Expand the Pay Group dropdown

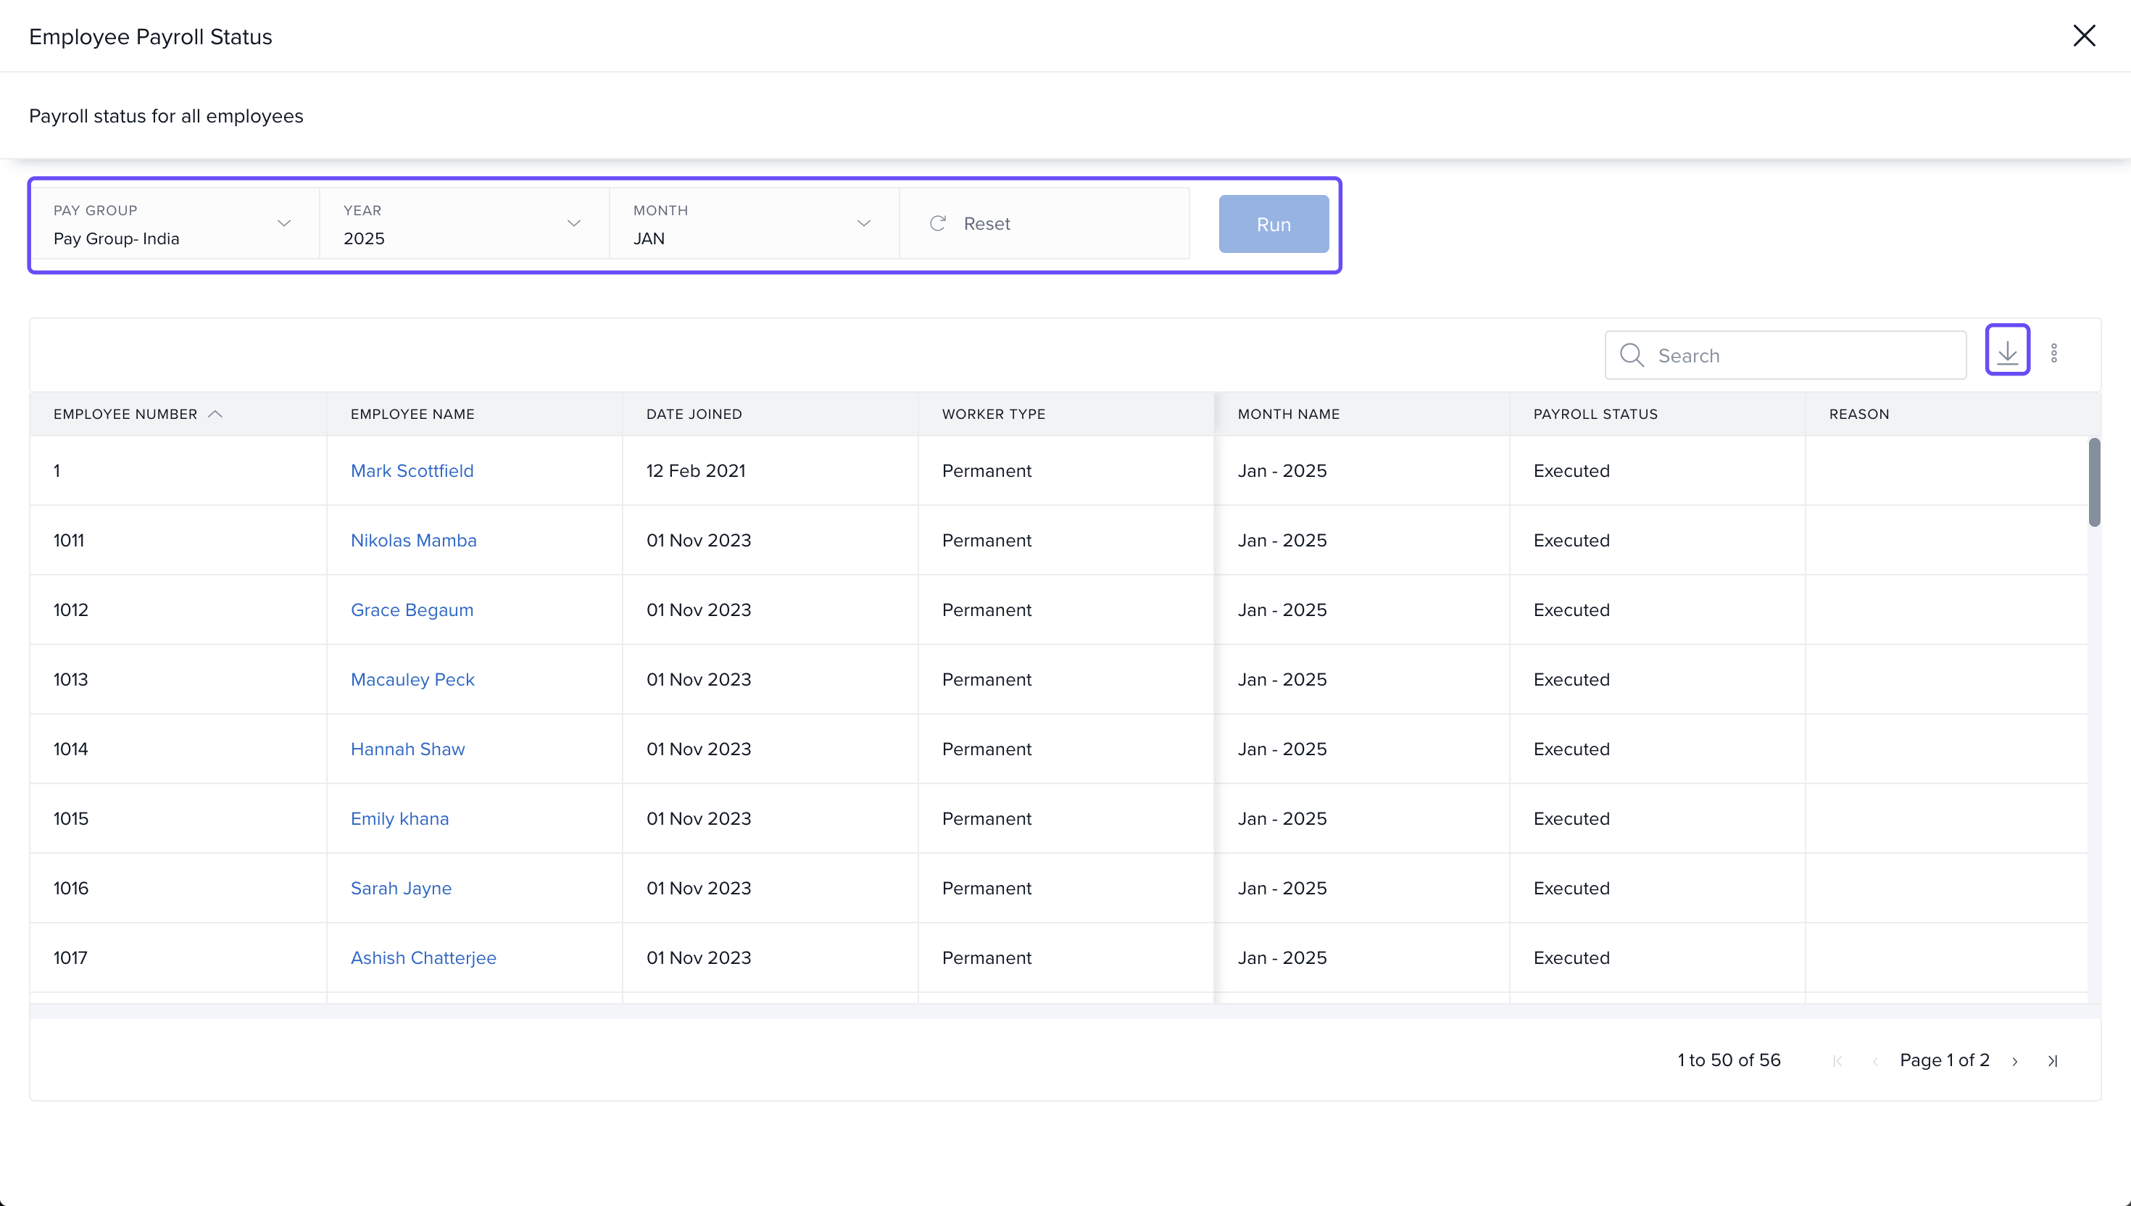pyautogui.click(x=283, y=224)
